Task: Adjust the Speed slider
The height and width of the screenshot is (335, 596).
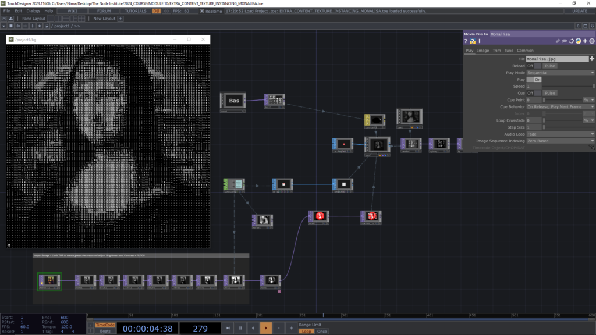Action: click(569, 87)
